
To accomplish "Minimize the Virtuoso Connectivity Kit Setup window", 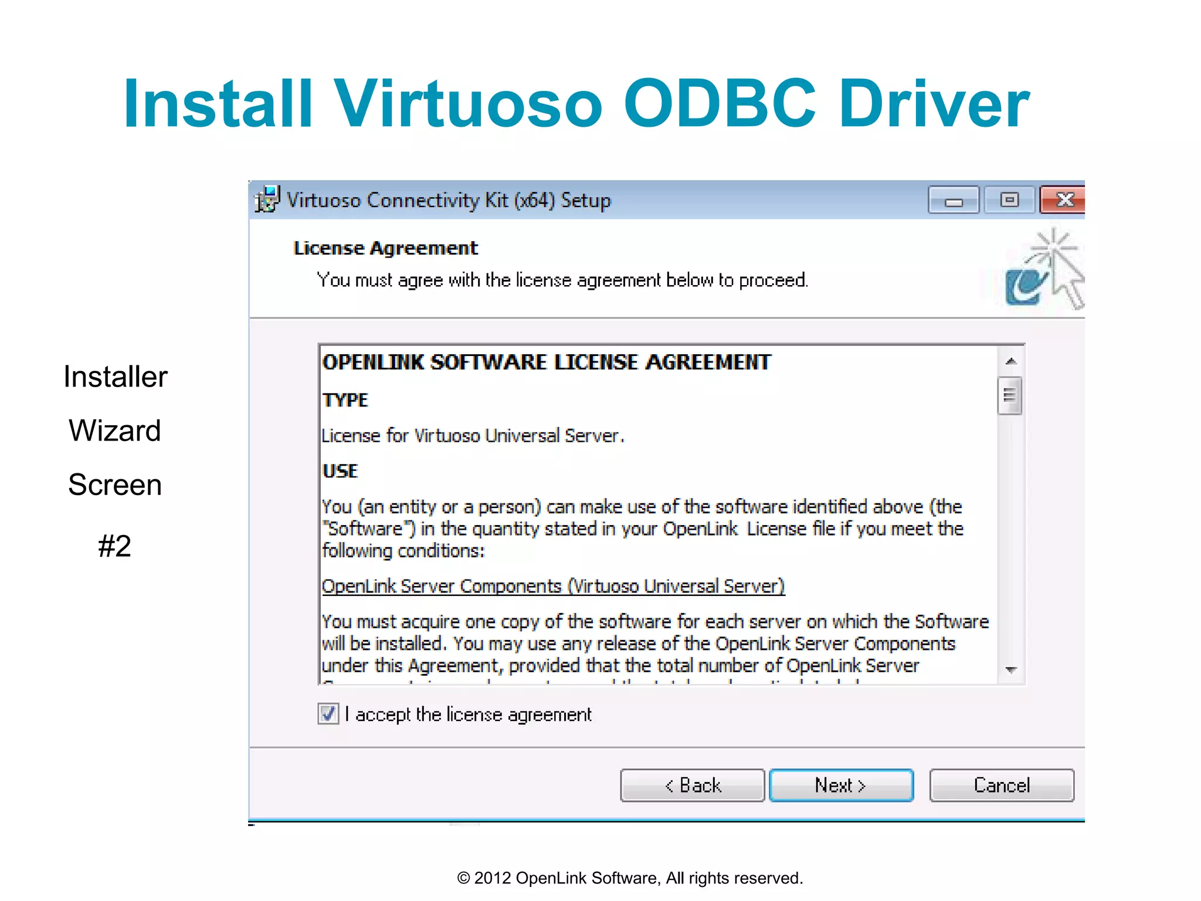I will (x=954, y=200).
